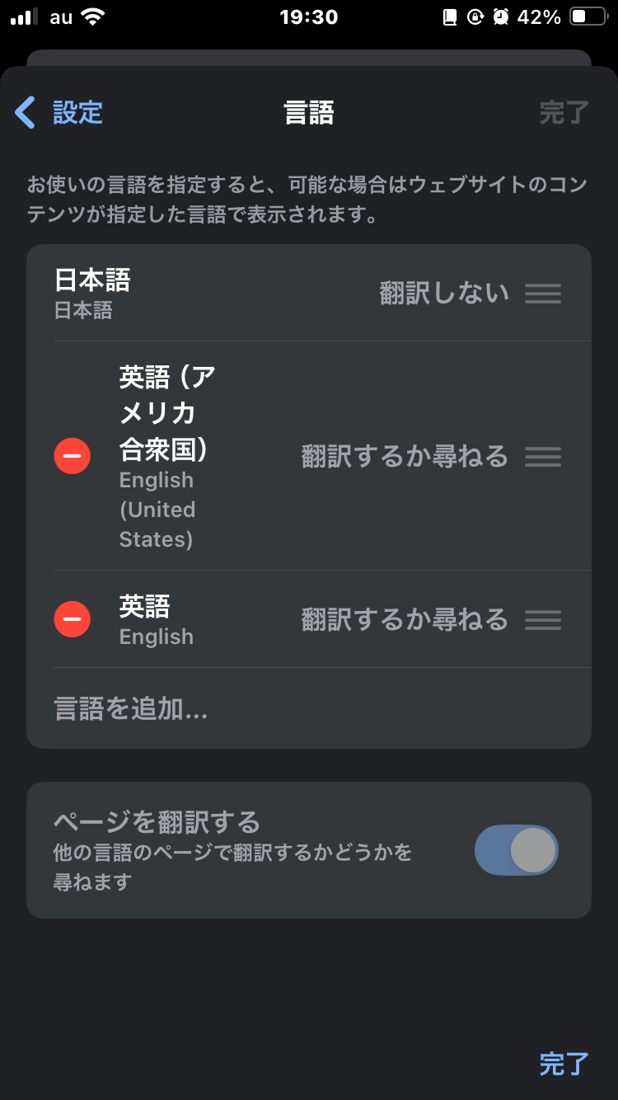Tap the orientation lock status icon
The image size is (618, 1100).
click(x=475, y=17)
